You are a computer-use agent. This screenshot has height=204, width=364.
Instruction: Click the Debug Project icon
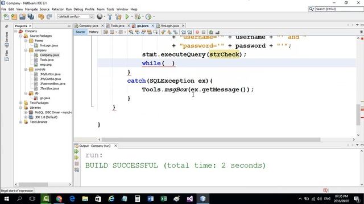138,16
